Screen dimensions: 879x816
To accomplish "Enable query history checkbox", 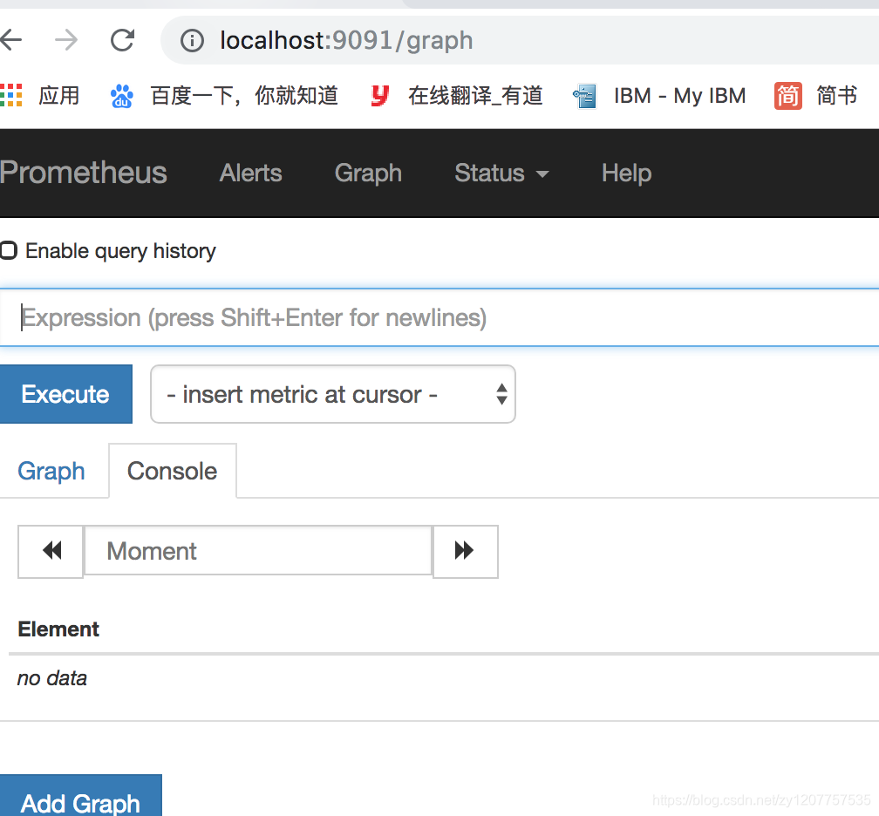I will [9, 250].
